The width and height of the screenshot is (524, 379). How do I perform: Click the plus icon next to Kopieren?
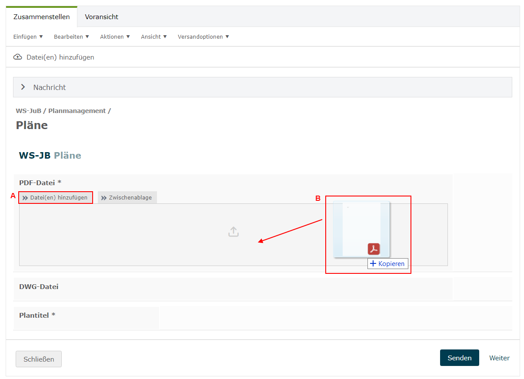pyautogui.click(x=373, y=263)
